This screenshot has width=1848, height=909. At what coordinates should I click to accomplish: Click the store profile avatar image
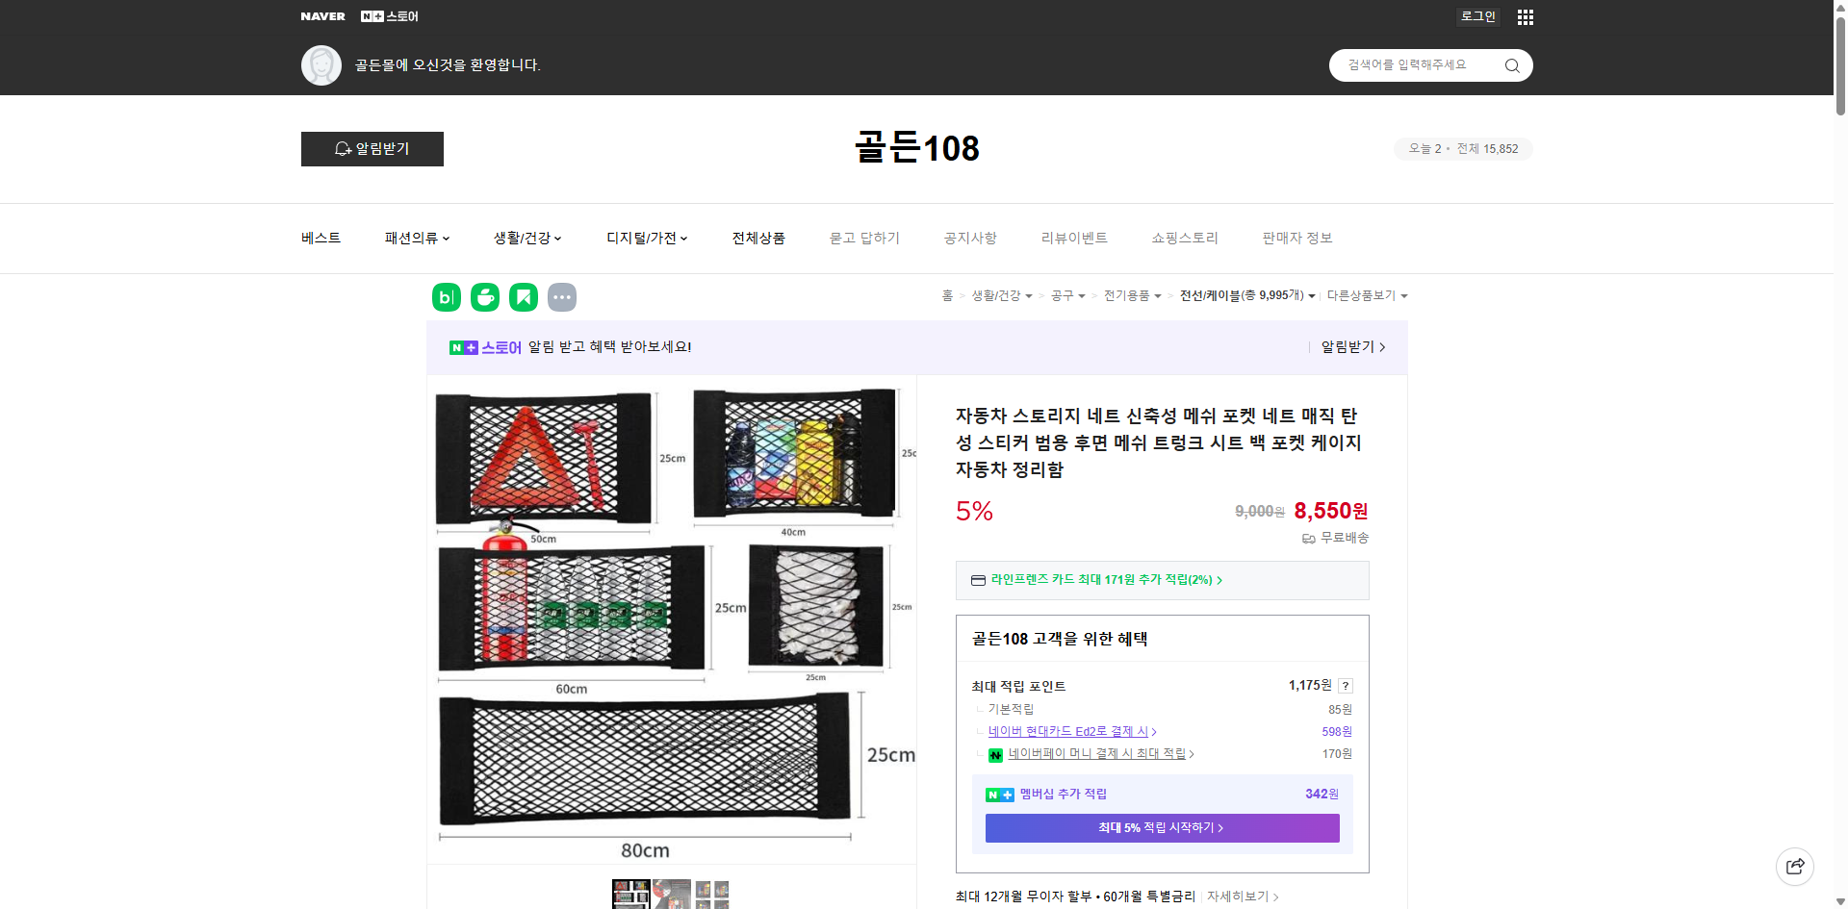[321, 64]
